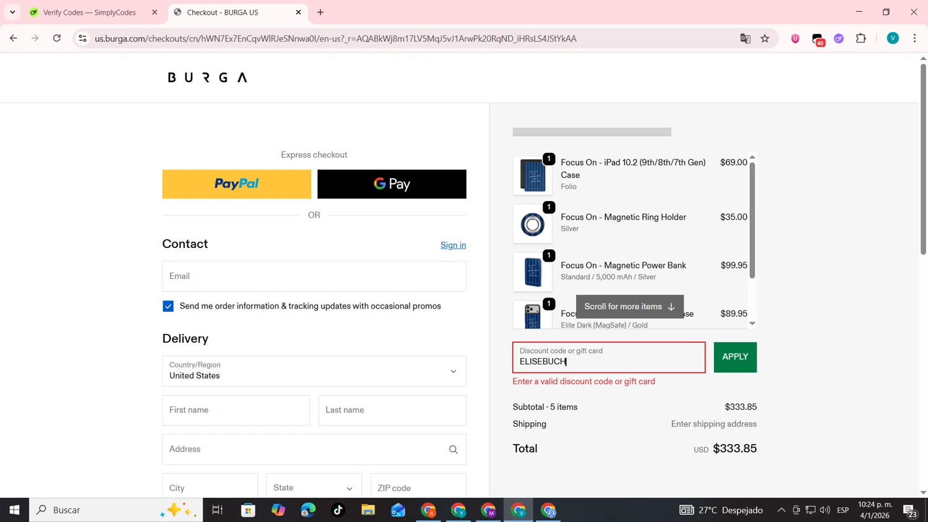Click the First name field
The width and height of the screenshot is (928, 522).
click(x=236, y=411)
